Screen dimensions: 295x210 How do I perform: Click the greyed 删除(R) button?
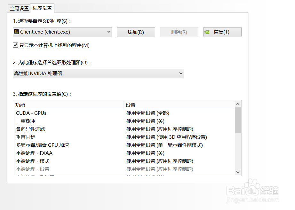click(179, 32)
